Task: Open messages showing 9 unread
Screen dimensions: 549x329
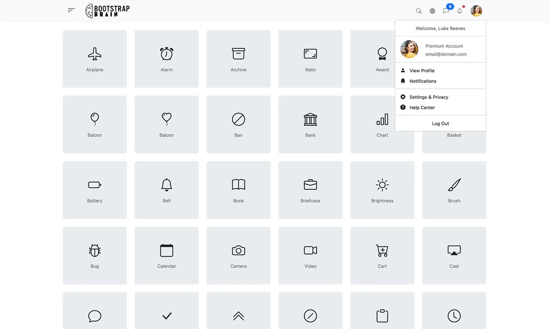Action: (x=446, y=11)
